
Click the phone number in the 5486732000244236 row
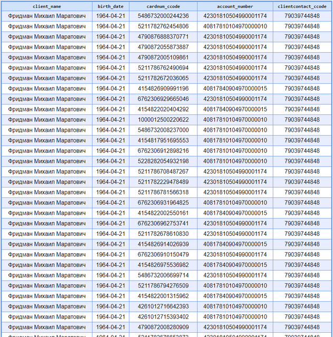tap(302, 16)
